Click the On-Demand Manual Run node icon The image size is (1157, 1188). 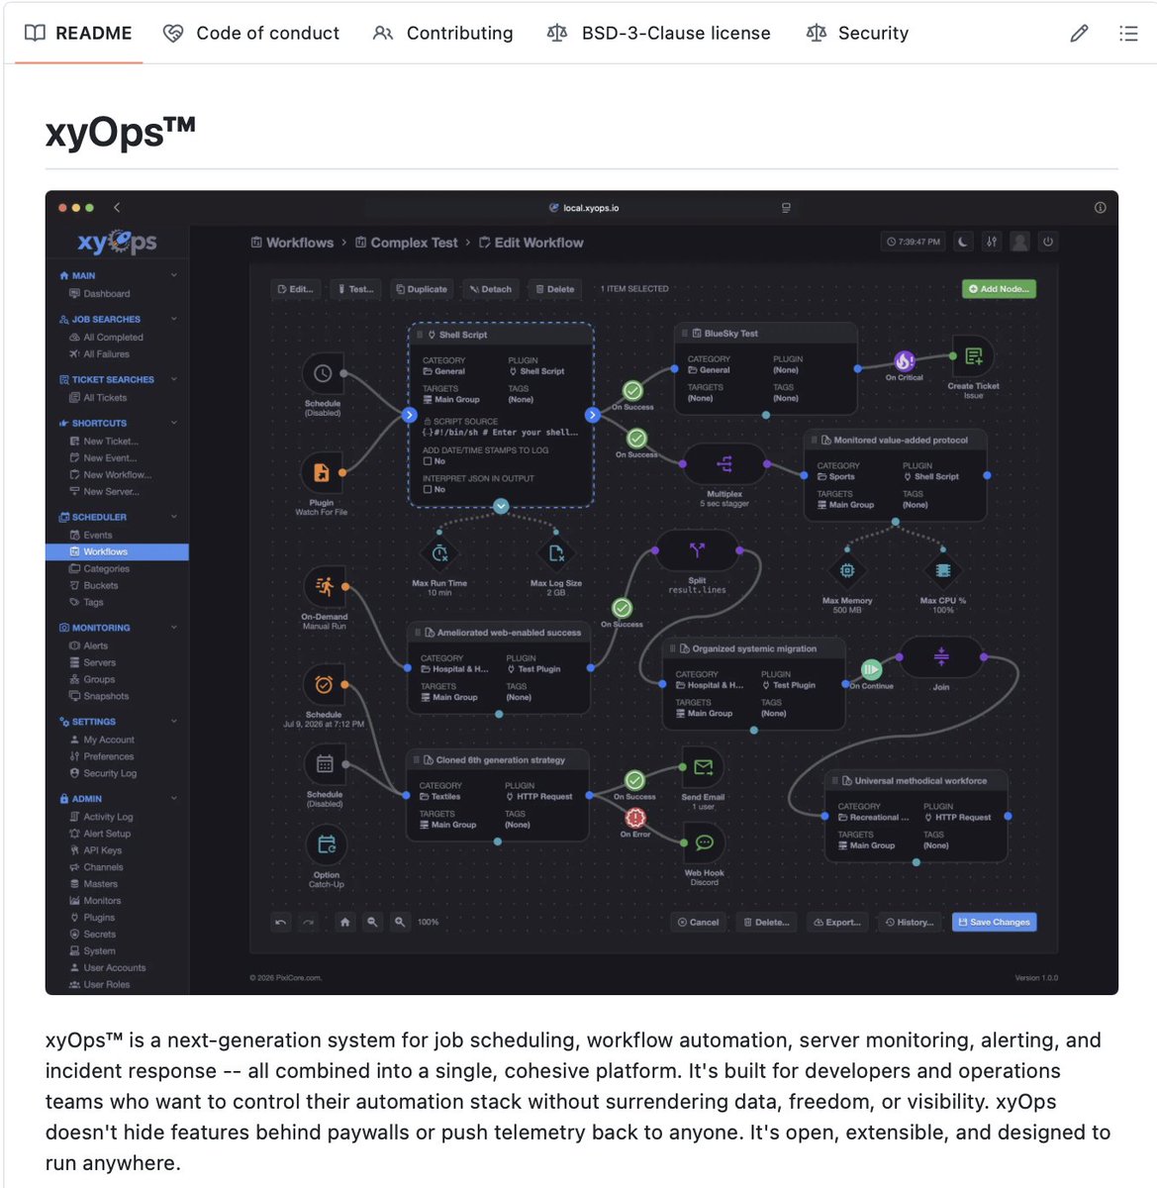click(325, 587)
